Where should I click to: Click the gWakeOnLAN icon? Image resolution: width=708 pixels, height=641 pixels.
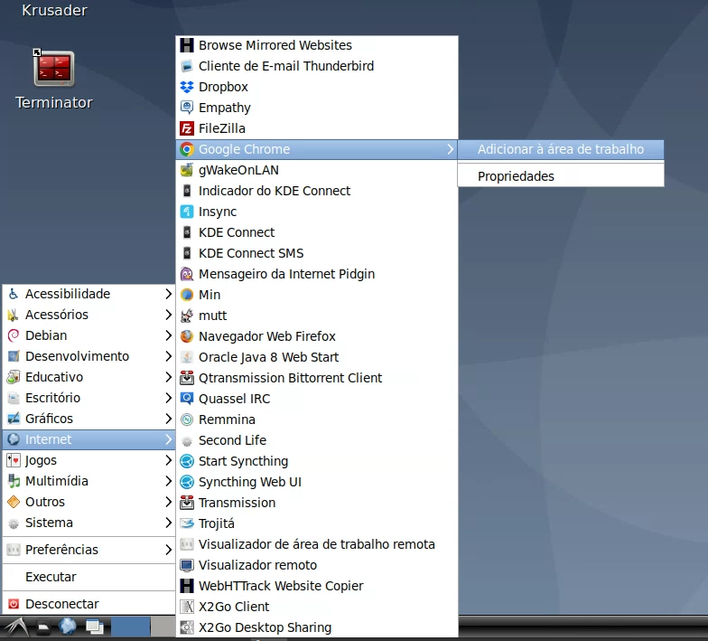[x=186, y=170]
